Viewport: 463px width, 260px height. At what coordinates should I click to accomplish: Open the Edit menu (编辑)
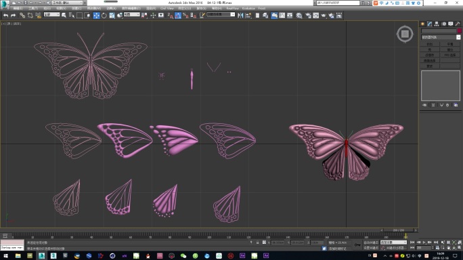[18, 8]
